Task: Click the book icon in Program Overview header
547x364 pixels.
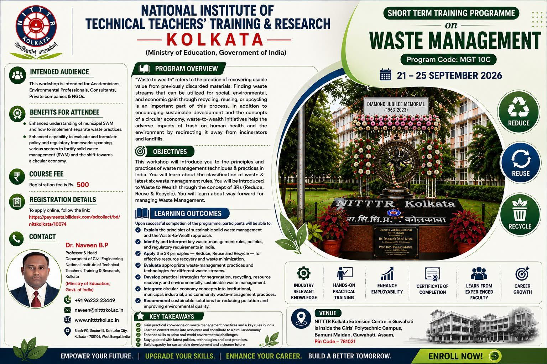Action: click(x=144, y=68)
